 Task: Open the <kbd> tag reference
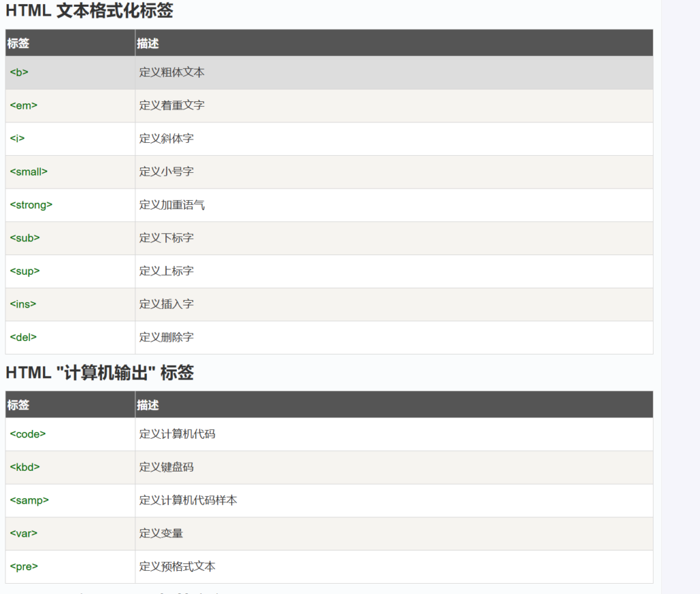pos(25,468)
